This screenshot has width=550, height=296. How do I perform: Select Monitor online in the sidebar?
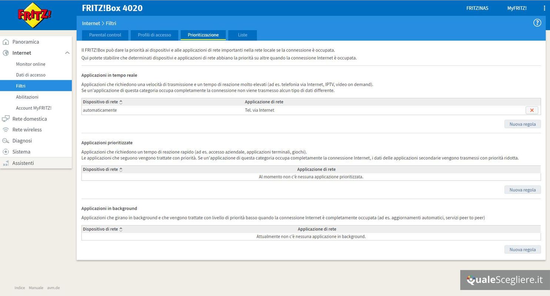pyautogui.click(x=31, y=64)
